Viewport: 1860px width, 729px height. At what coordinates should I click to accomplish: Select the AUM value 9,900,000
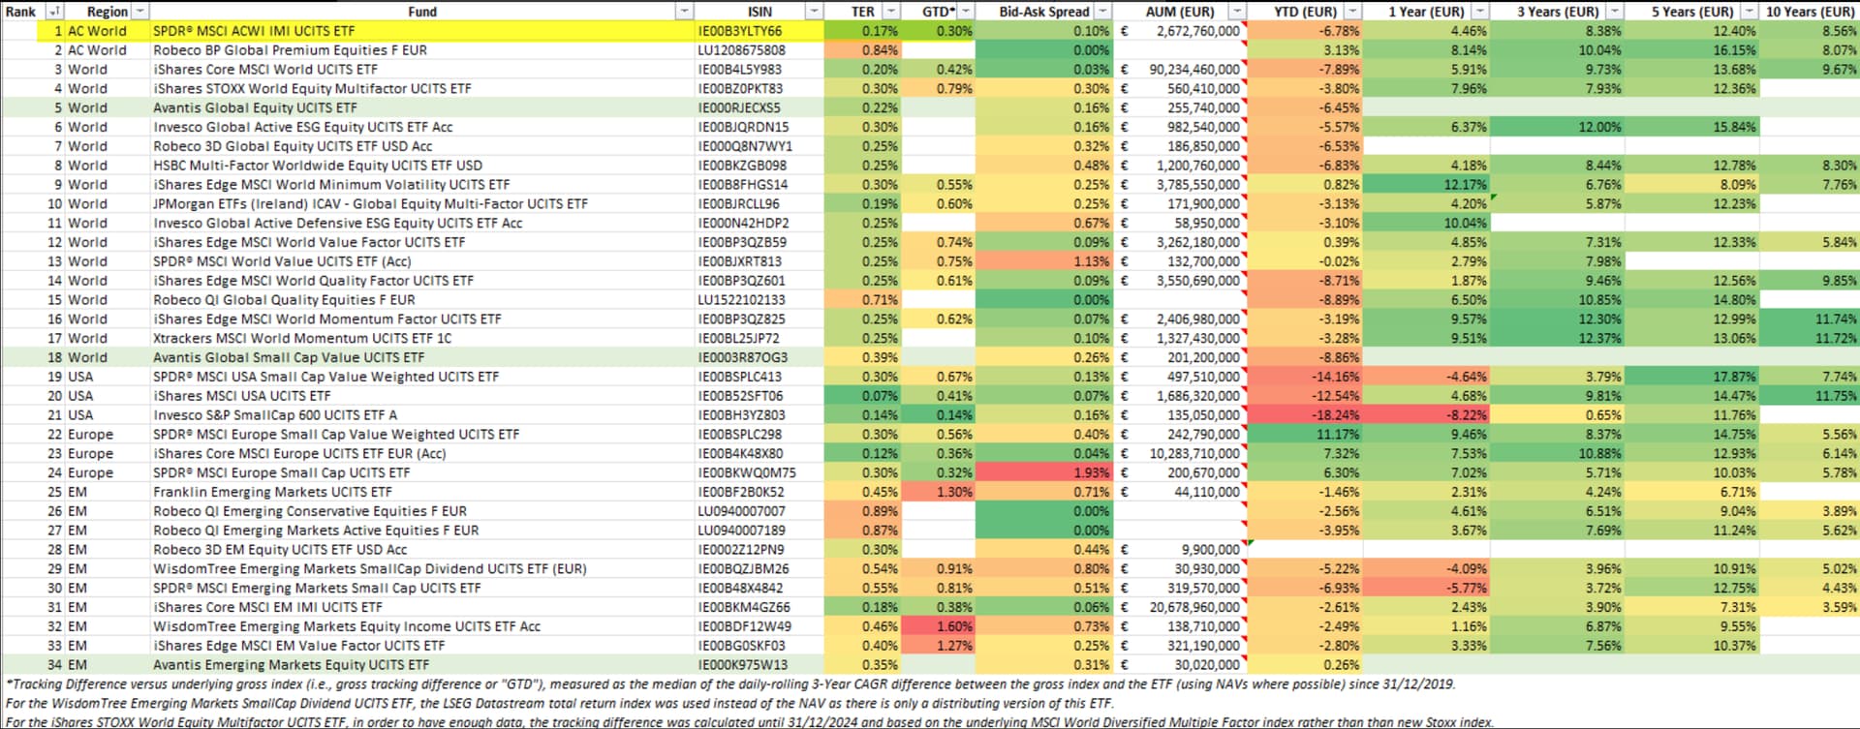[x=1180, y=550]
